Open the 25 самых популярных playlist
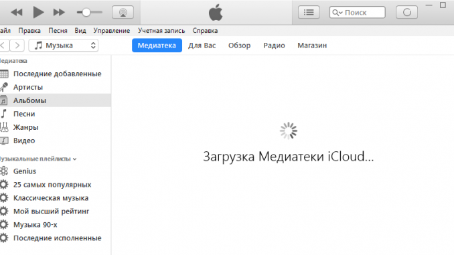 coord(55,184)
